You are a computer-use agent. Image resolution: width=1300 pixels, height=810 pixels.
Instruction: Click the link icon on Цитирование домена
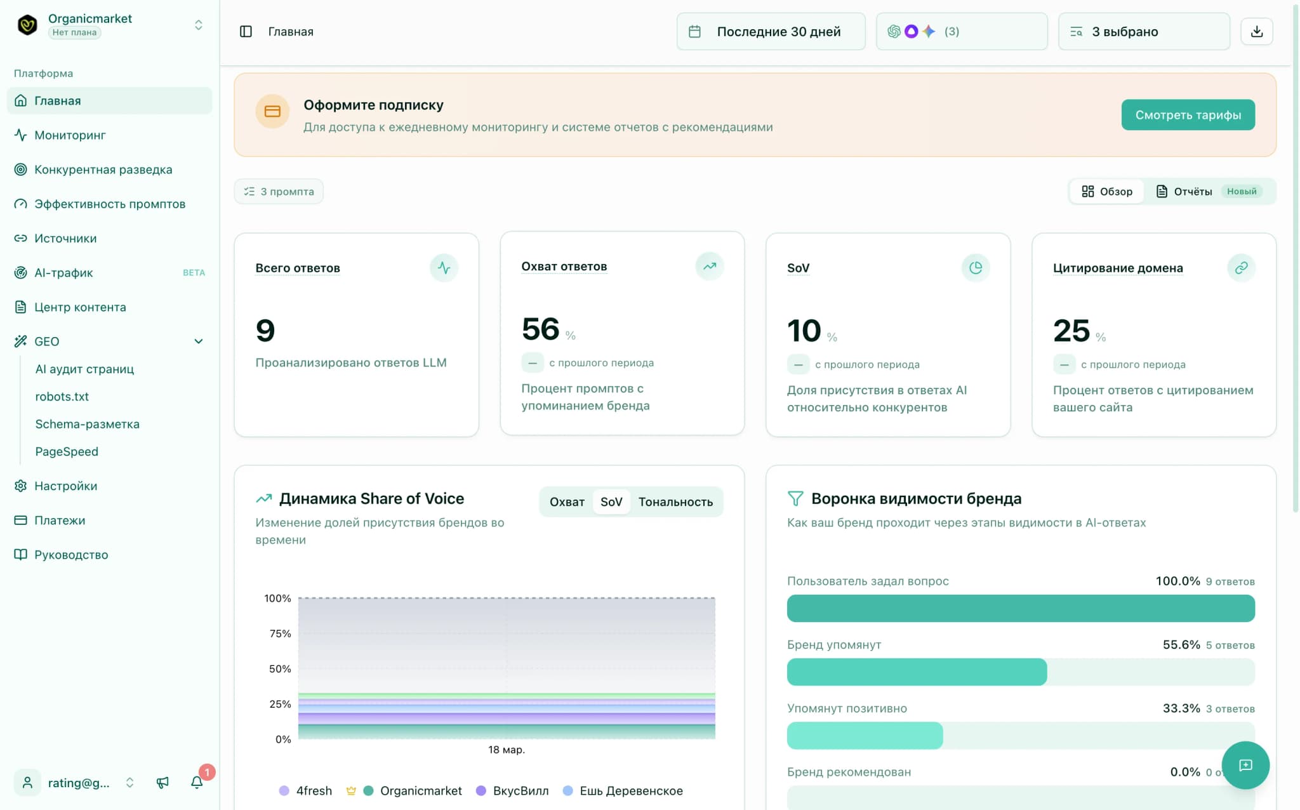pos(1240,268)
